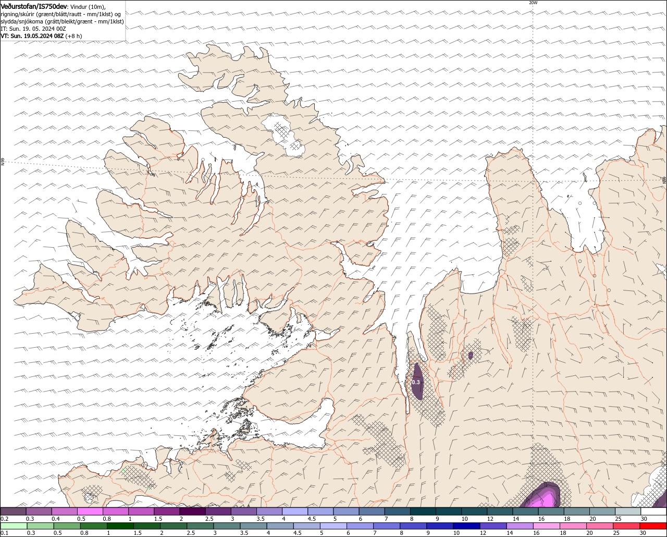Pick the palest green 0.1 swatch, lower legend row
This screenshot has width=667, height=537.
coord(14,526)
